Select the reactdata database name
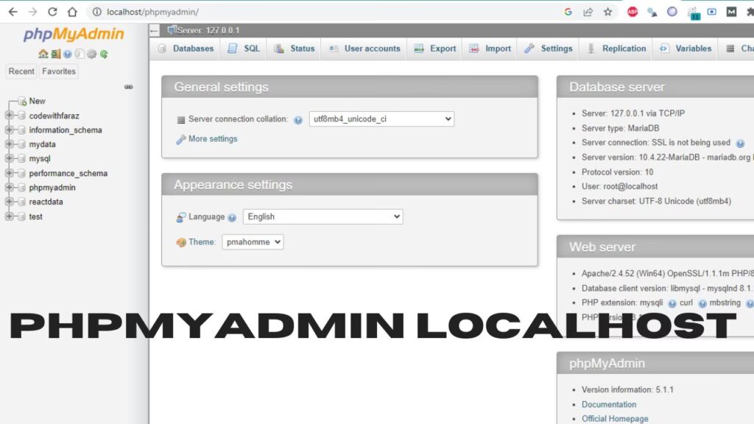The width and height of the screenshot is (754, 424). click(x=46, y=202)
